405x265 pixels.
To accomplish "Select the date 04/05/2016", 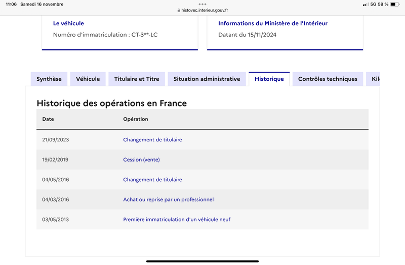I will point(56,180).
